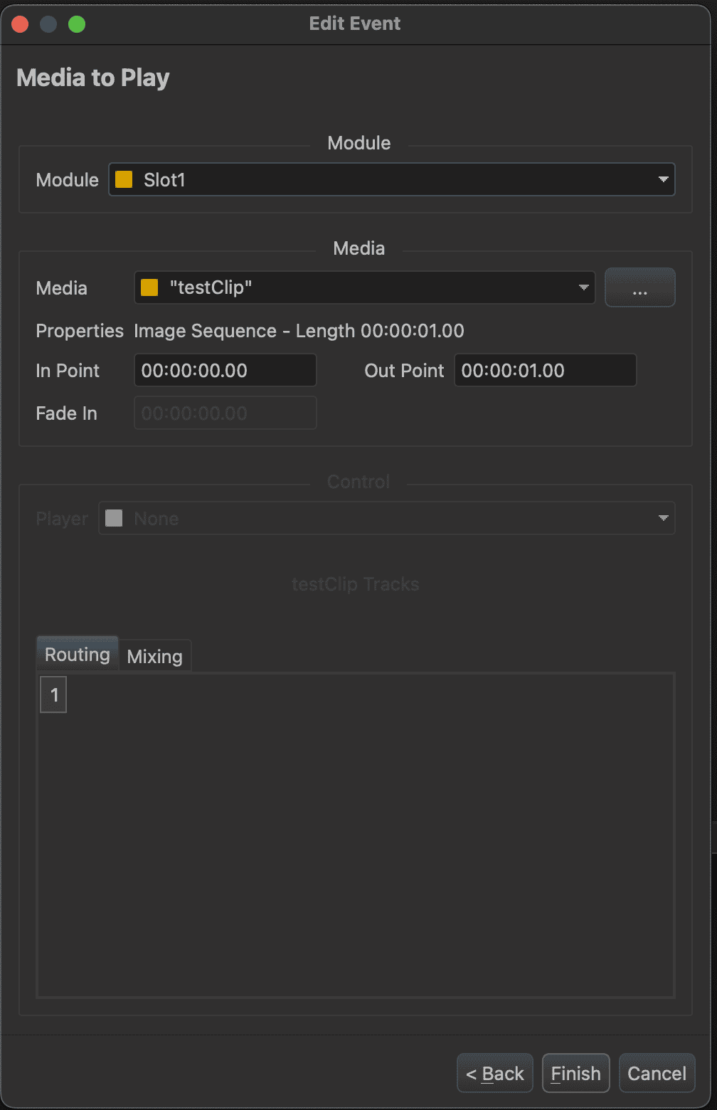Screen dimensions: 717x1110
Task: Click the Fade In timecode field
Action: 225,413
